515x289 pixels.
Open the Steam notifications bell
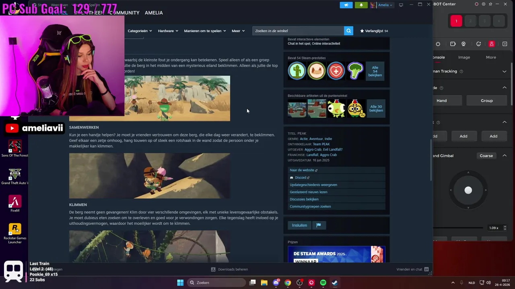361,5
